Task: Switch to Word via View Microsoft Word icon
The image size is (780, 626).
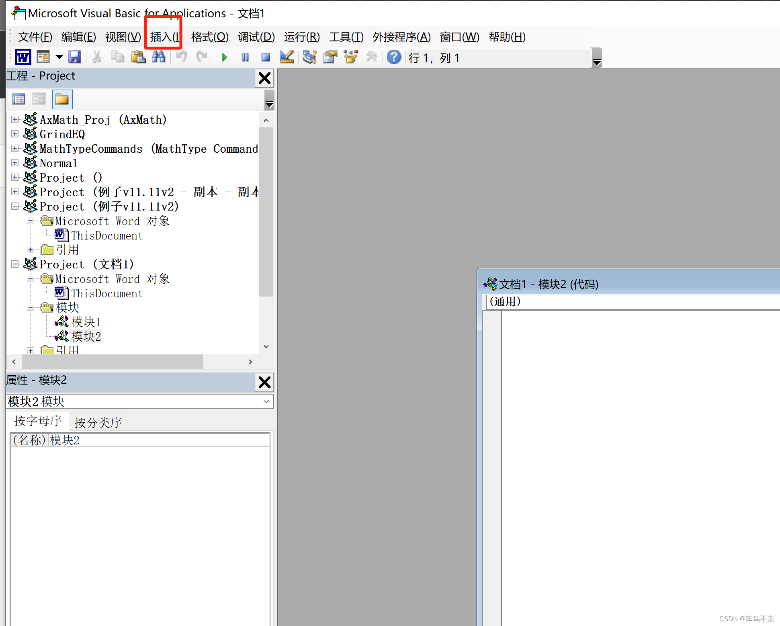Action: coord(23,57)
